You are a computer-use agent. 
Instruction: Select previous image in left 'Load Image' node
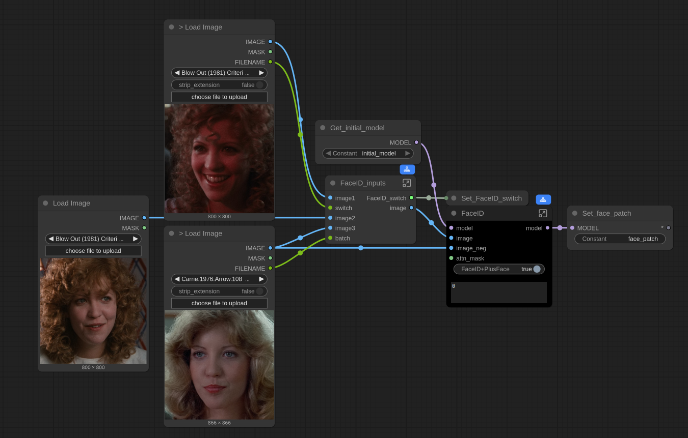pyautogui.click(x=51, y=239)
